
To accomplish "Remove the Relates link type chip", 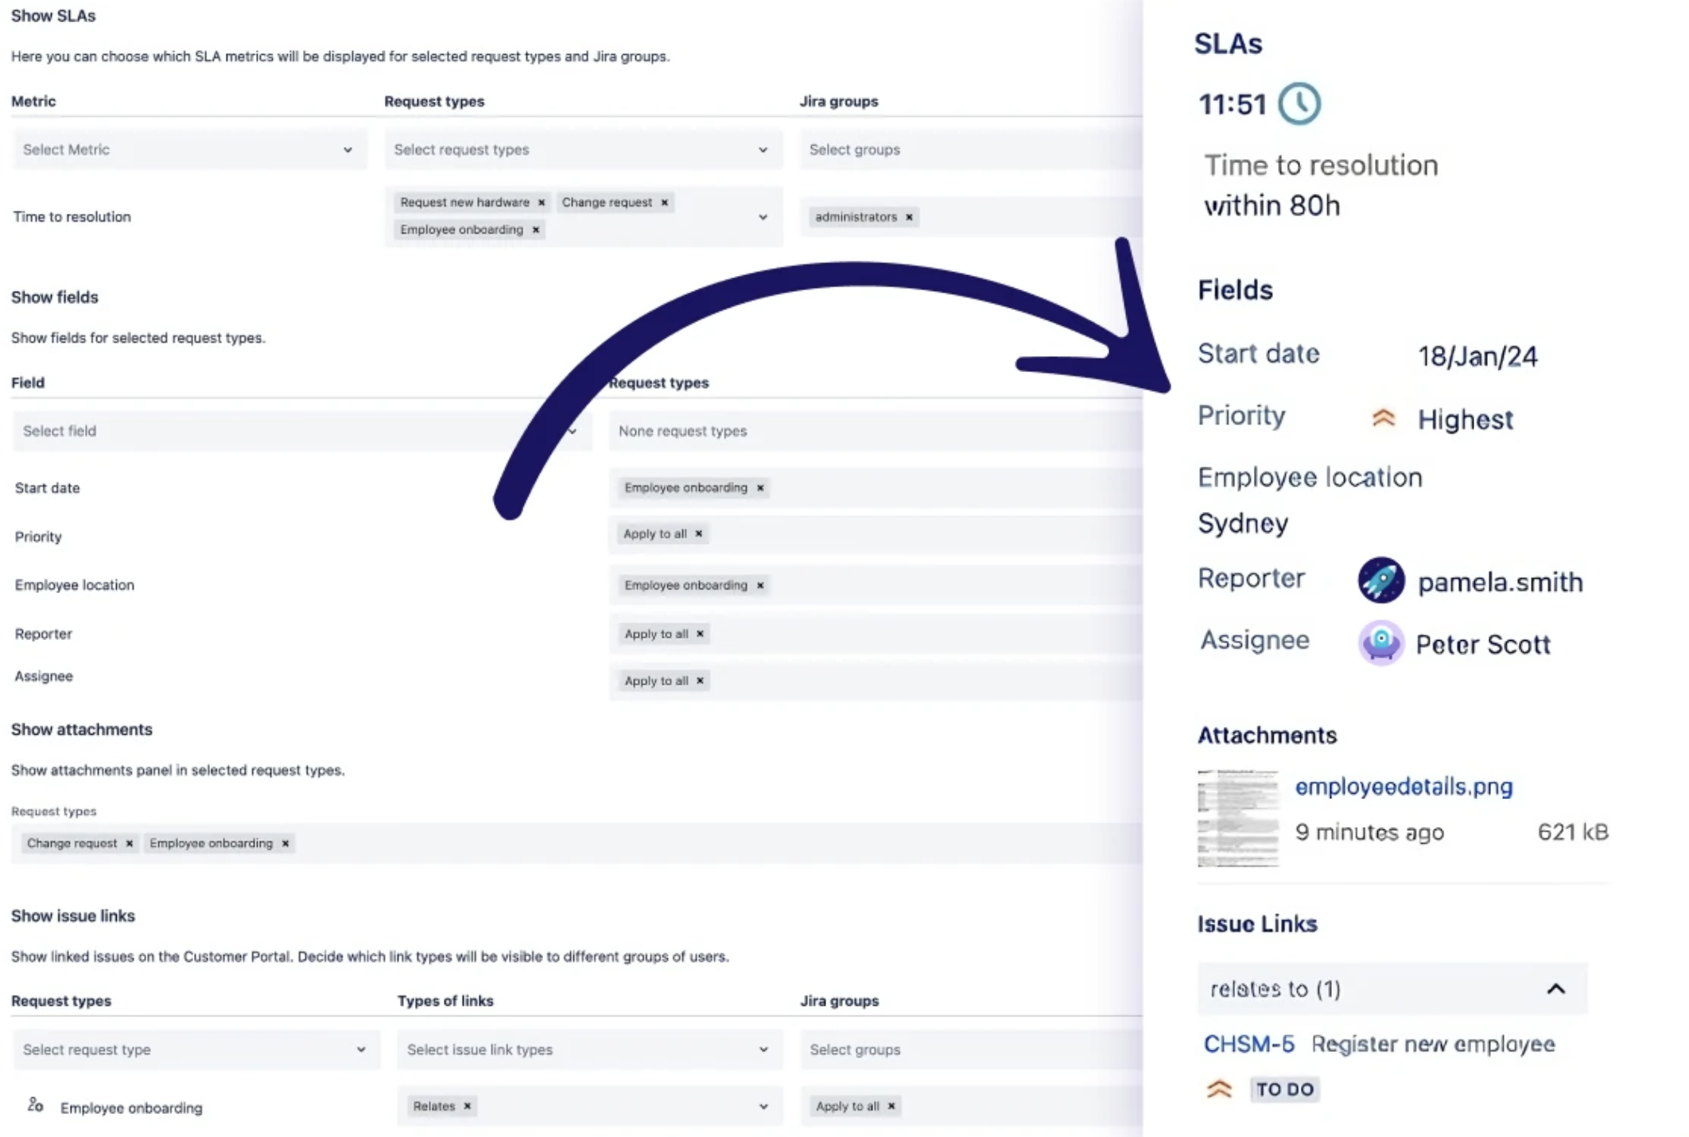I will (x=468, y=1106).
